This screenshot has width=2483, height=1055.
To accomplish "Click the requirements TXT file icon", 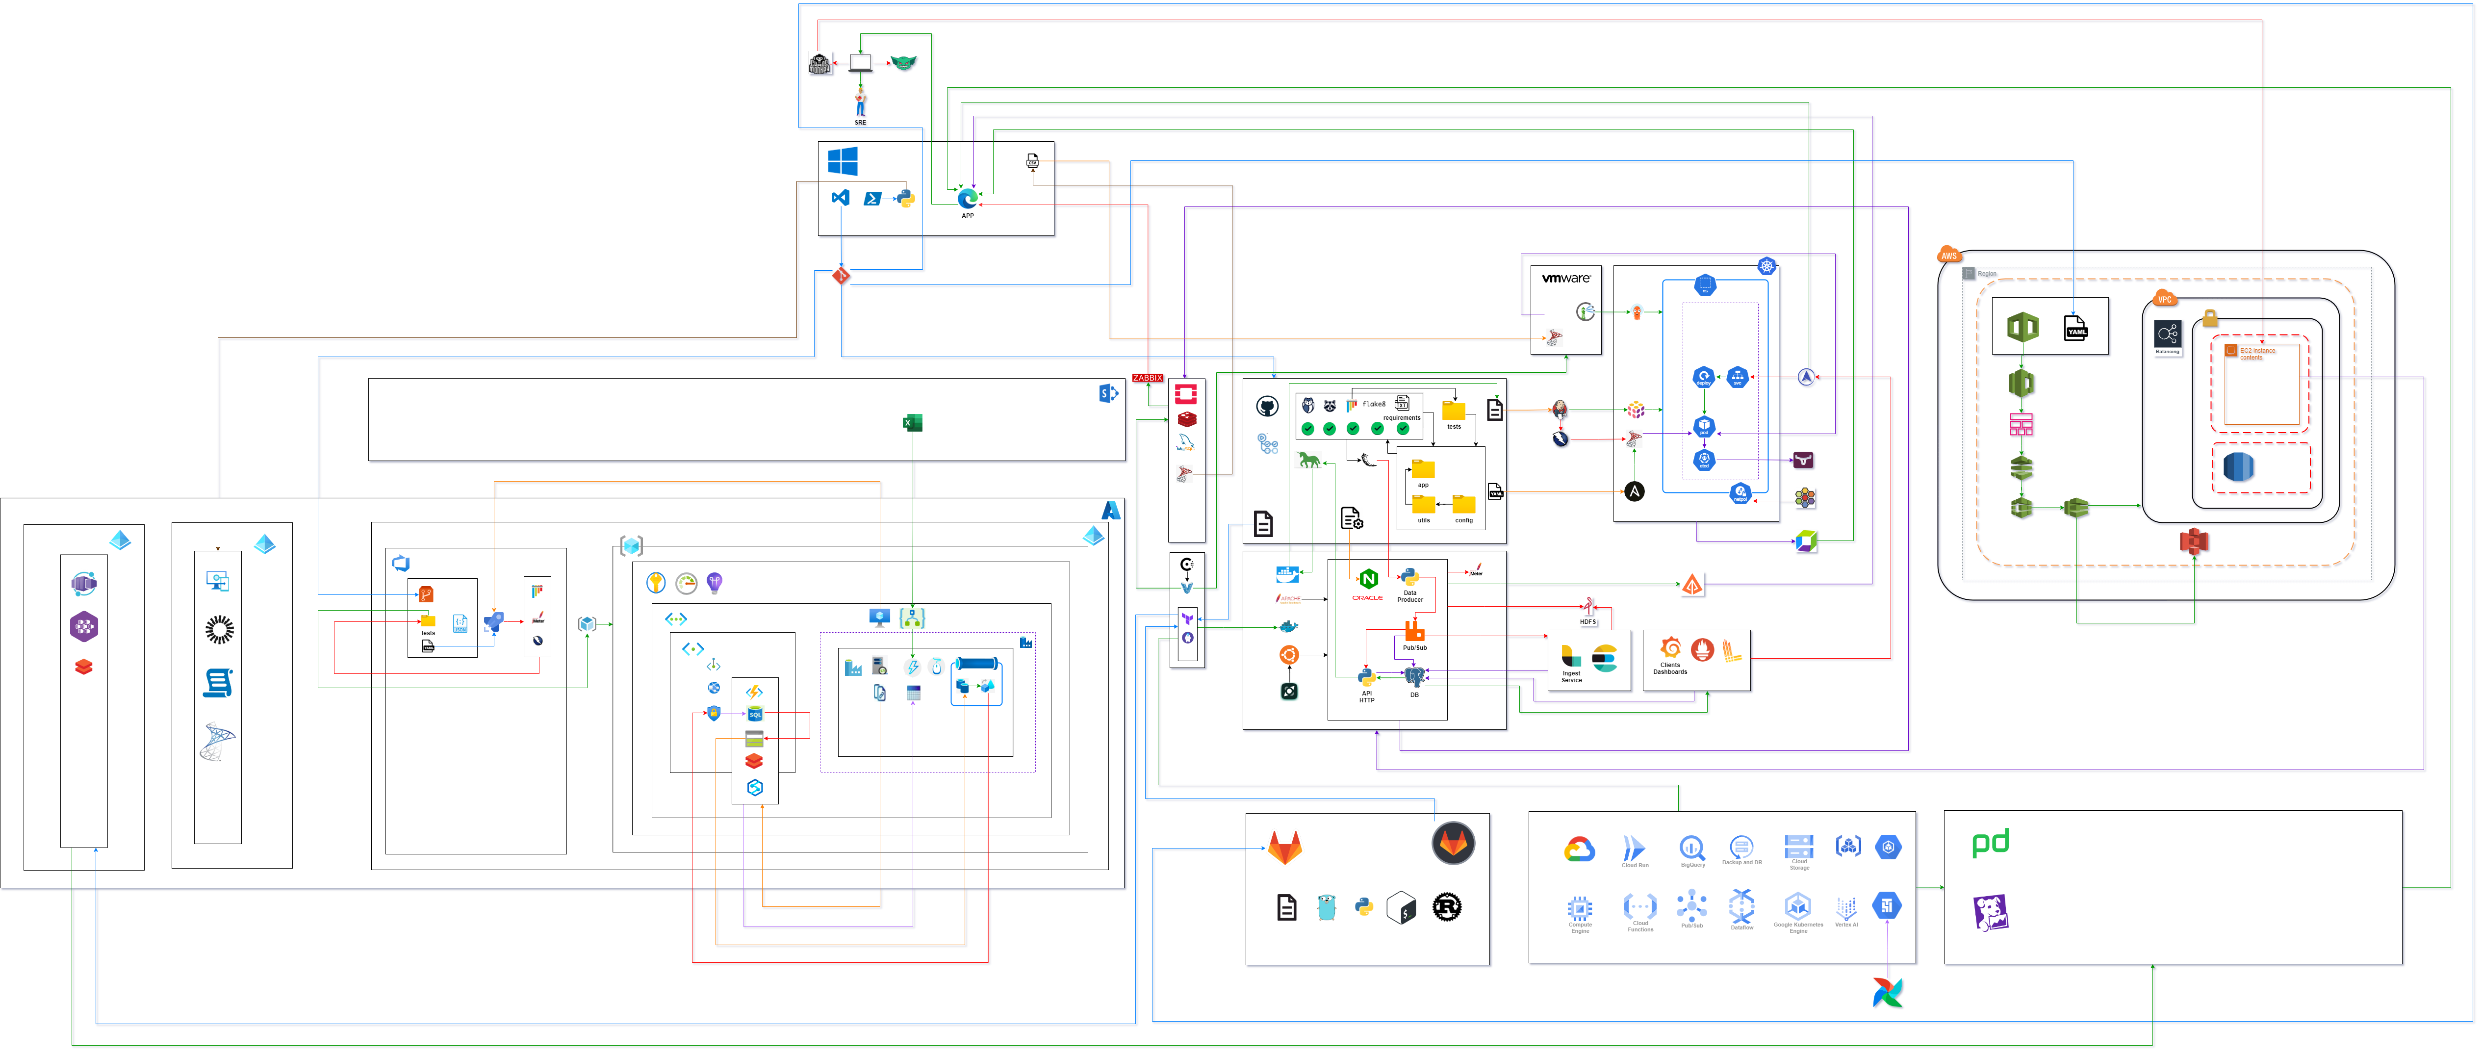I will [x=1403, y=403].
